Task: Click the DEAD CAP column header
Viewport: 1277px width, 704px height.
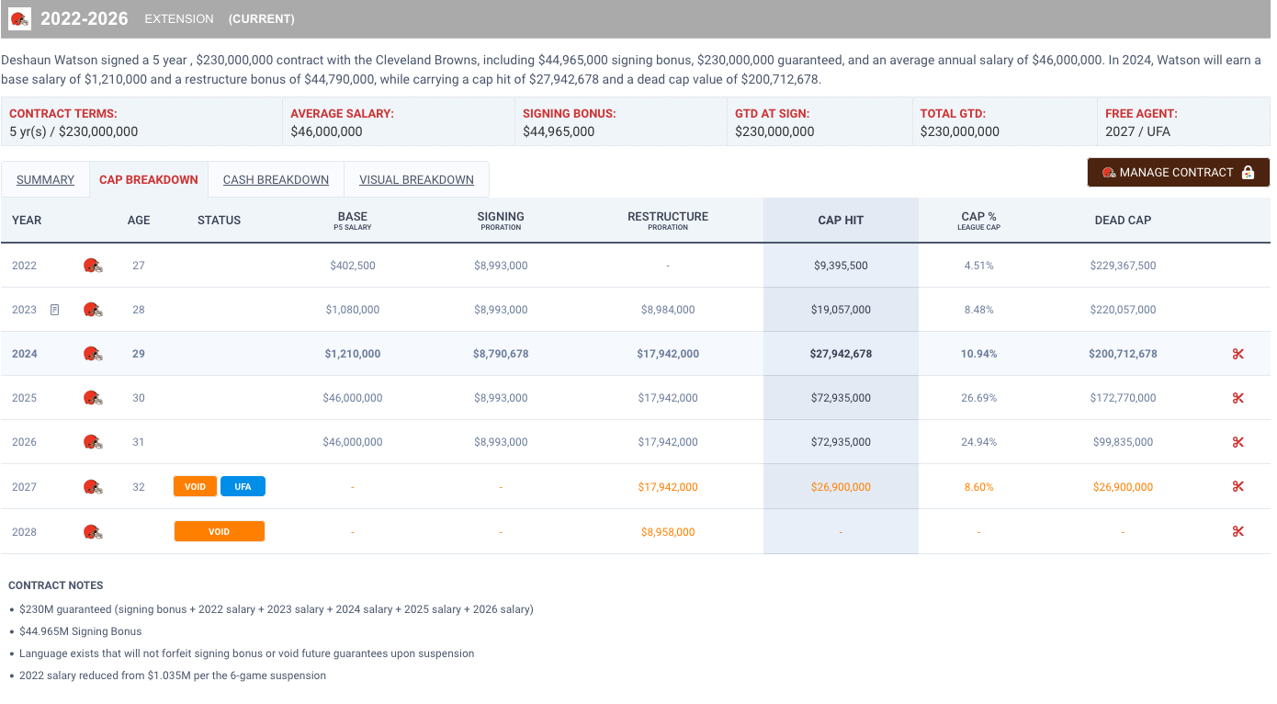Action: pyautogui.click(x=1123, y=221)
